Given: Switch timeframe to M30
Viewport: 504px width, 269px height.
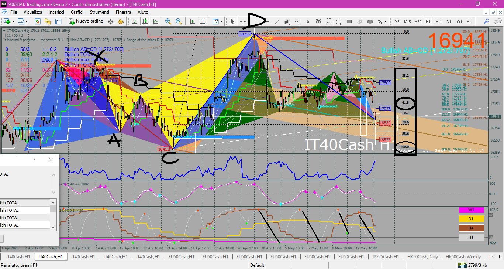Looking at the screenshot, I should (x=418, y=21).
